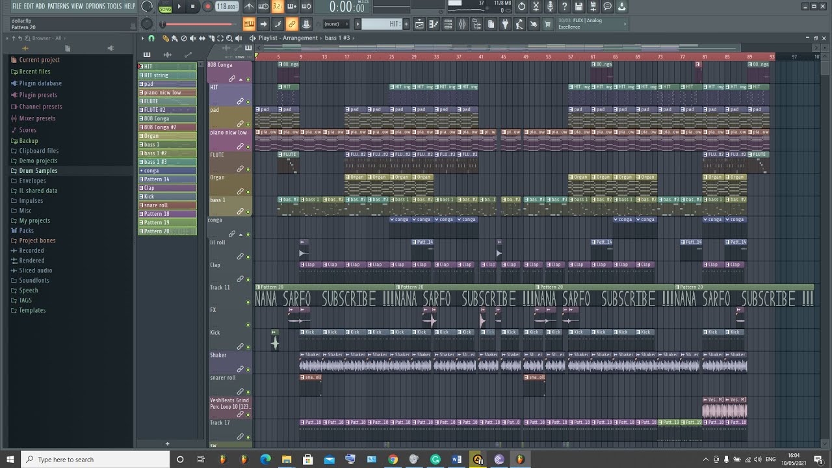This screenshot has height=468, width=832.
Task: Click the bar 9 marker on timeline ruler
Action: [x=301, y=57]
